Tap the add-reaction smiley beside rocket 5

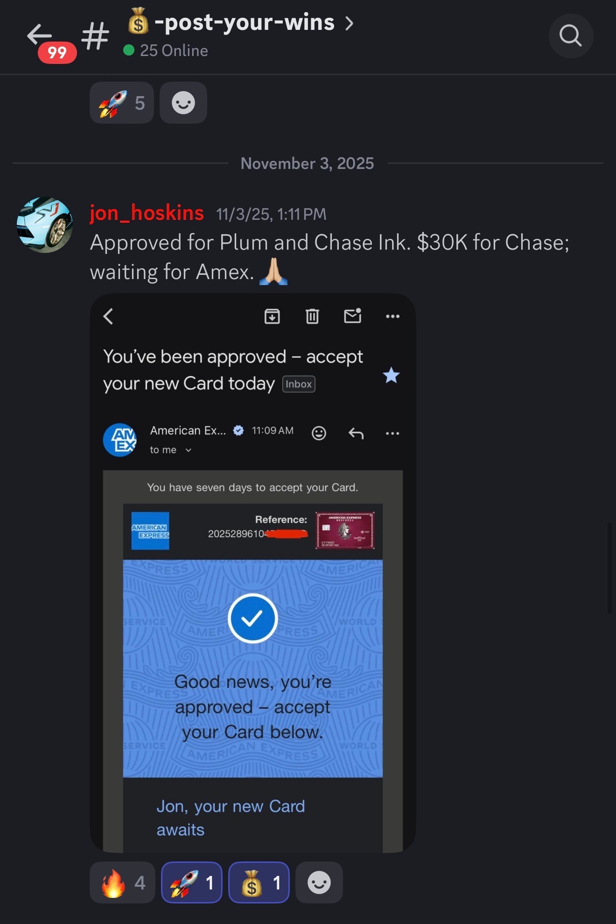[183, 103]
